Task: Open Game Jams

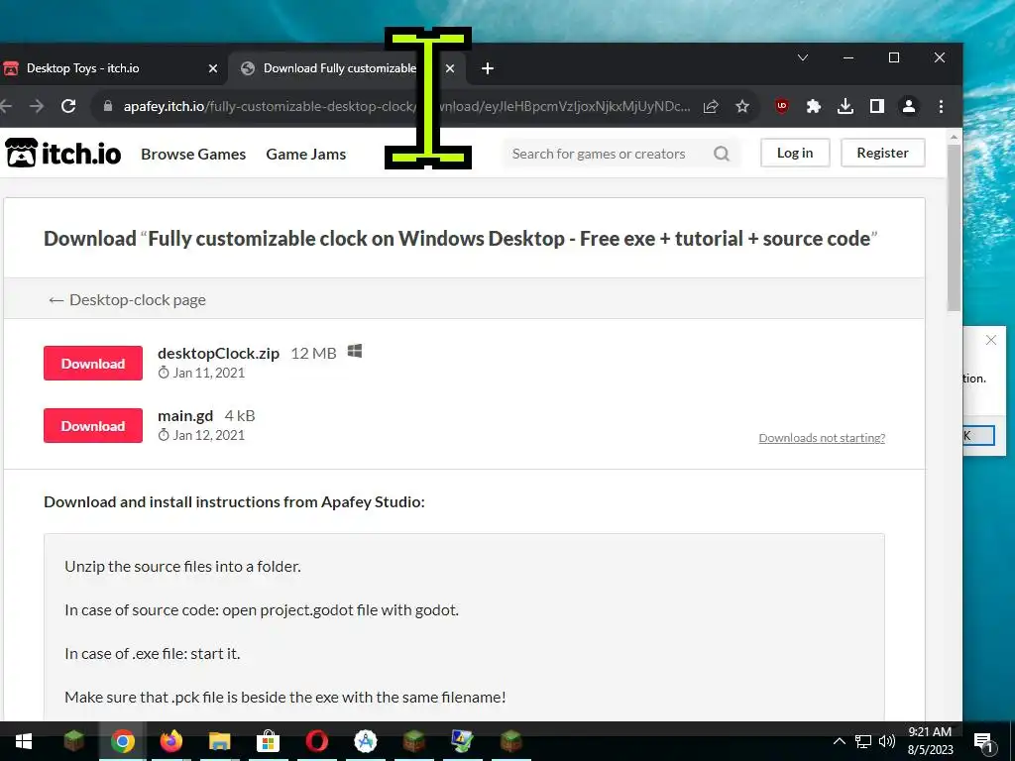Action: 306,154
